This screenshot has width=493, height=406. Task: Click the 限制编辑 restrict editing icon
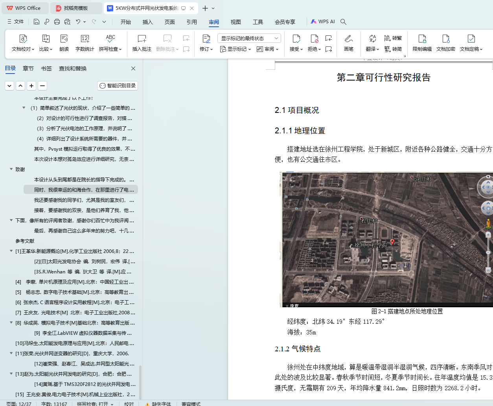pyautogui.click(x=422, y=39)
